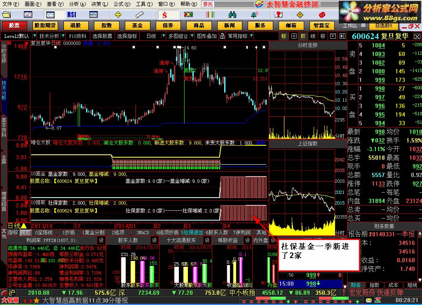Click the yellow diamond warning icon
The width and height of the screenshot is (422, 305).
(x=300, y=14)
